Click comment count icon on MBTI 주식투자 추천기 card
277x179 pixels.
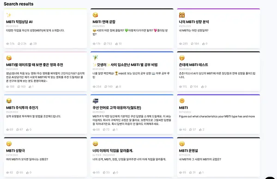(x=18, y=130)
